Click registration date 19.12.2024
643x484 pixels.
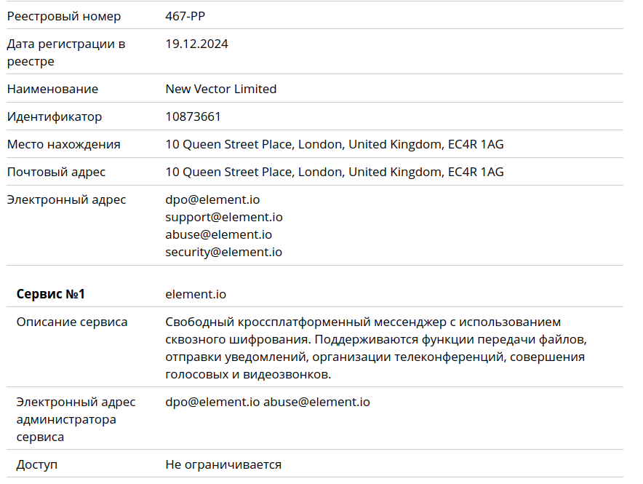click(x=196, y=44)
